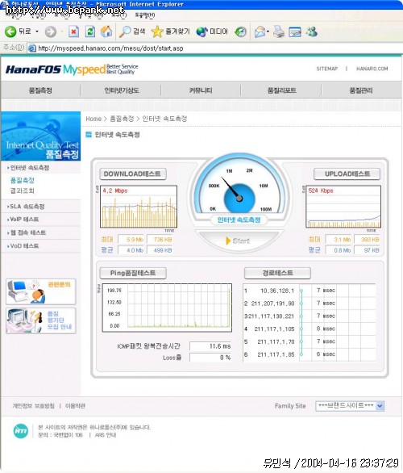
Task: Open the 품질리포트 navigation tab
Action: [x=281, y=90]
